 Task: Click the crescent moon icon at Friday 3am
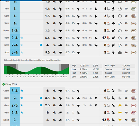[120, 98]
